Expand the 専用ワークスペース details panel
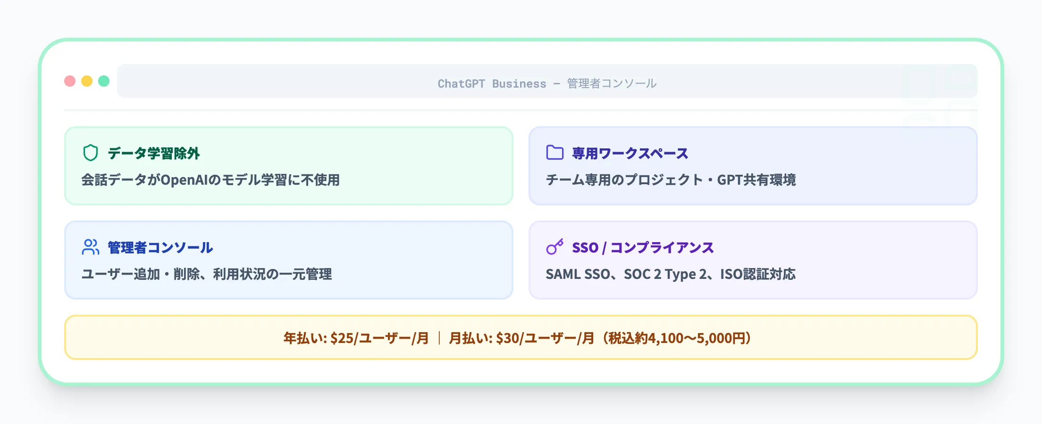 coord(754,166)
